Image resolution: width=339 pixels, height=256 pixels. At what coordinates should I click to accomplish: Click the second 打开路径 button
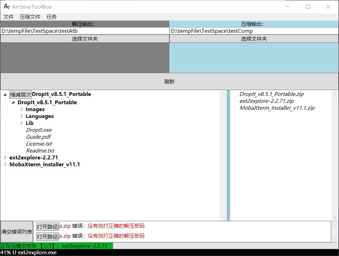pos(48,236)
